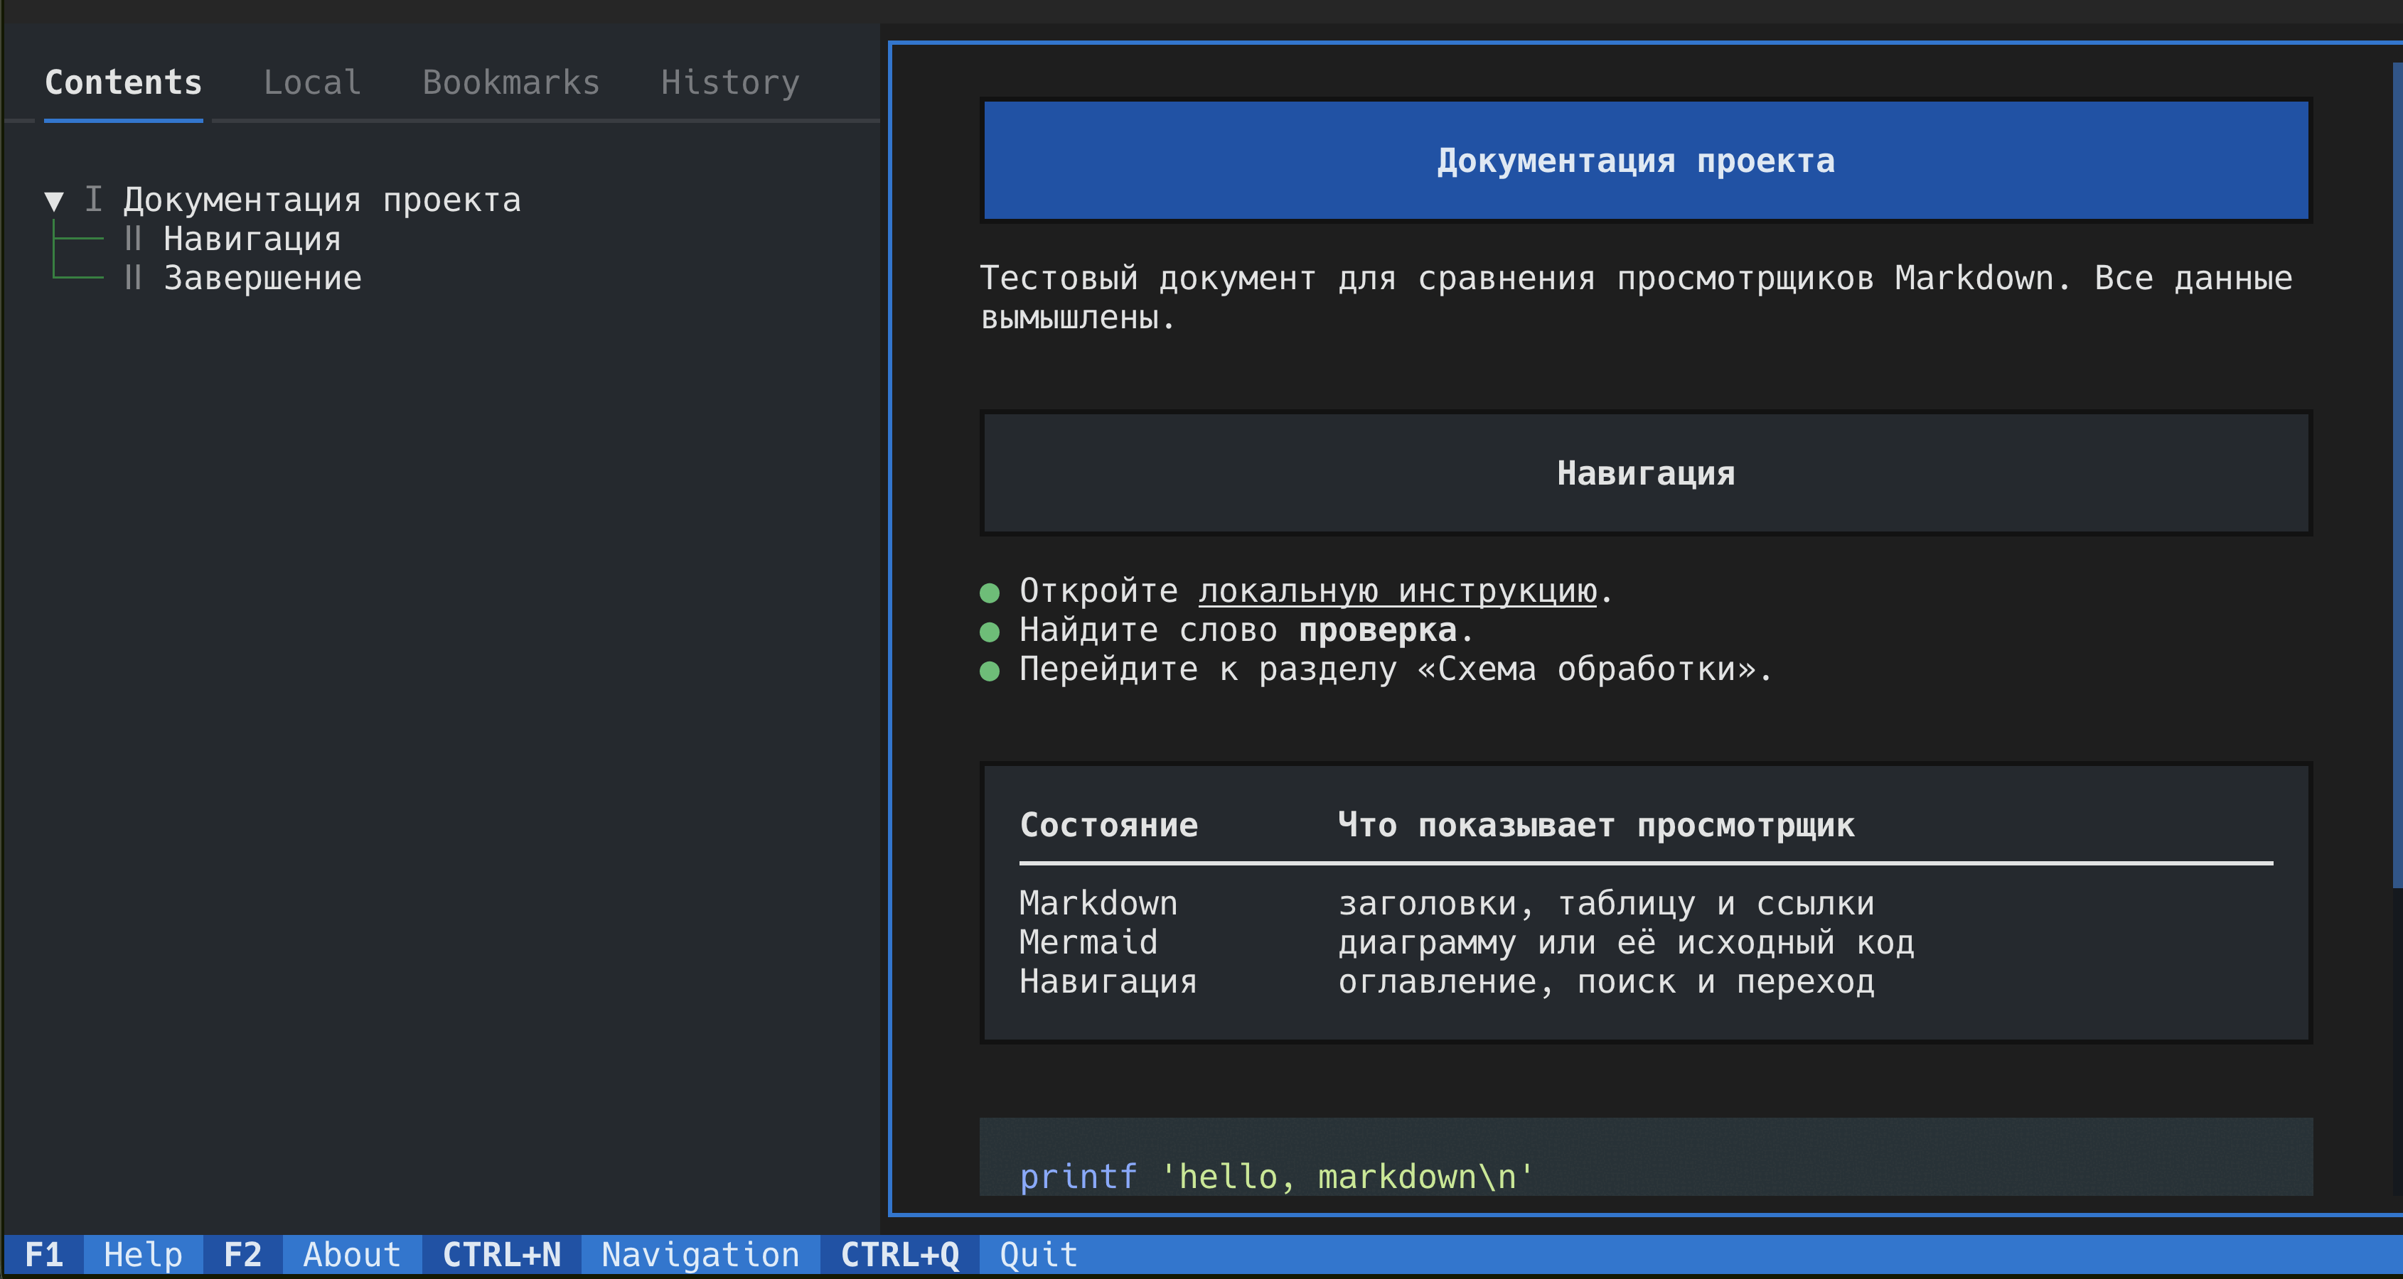Click the CTRL+N key label in footer

tap(502, 1255)
